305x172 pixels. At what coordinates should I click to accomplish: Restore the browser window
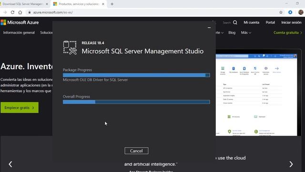(x=297, y=3)
